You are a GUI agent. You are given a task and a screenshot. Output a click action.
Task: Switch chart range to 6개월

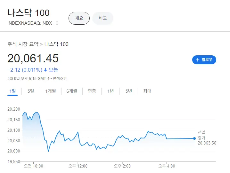pos(72,91)
